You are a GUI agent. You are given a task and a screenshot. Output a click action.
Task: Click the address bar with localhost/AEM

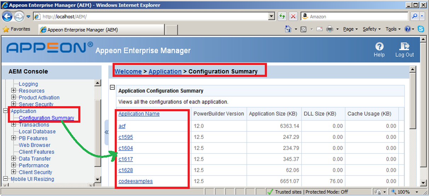point(151,16)
